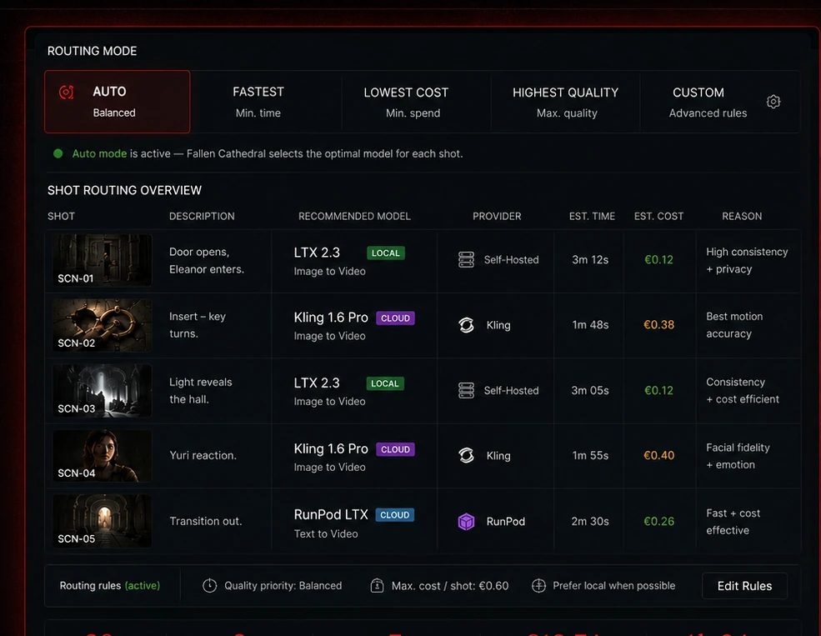
Task: Click the gear icon in Custom mode
Action: point(773,102)
